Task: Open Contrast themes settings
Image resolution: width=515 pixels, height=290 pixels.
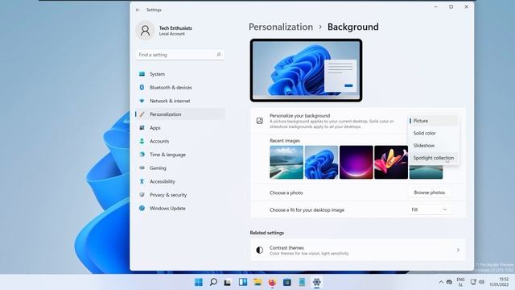Action: point(358,251)
